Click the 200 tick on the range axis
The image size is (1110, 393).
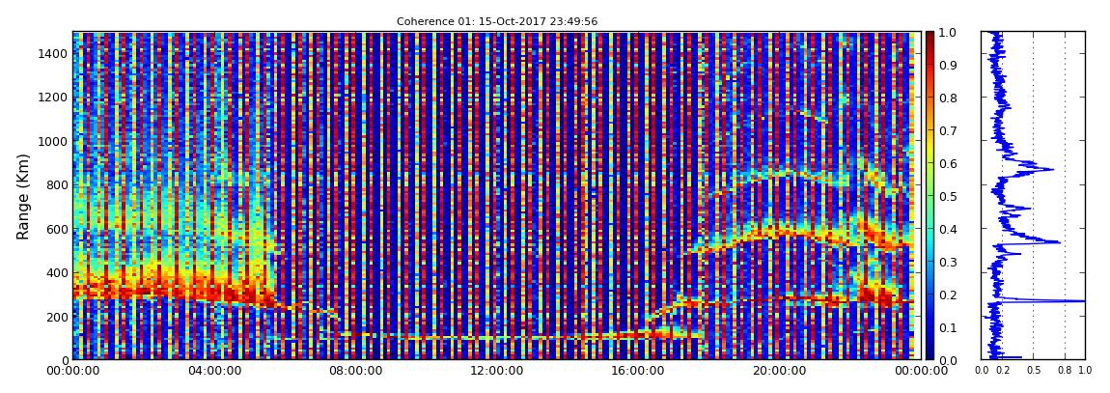(x=56, y=317)
